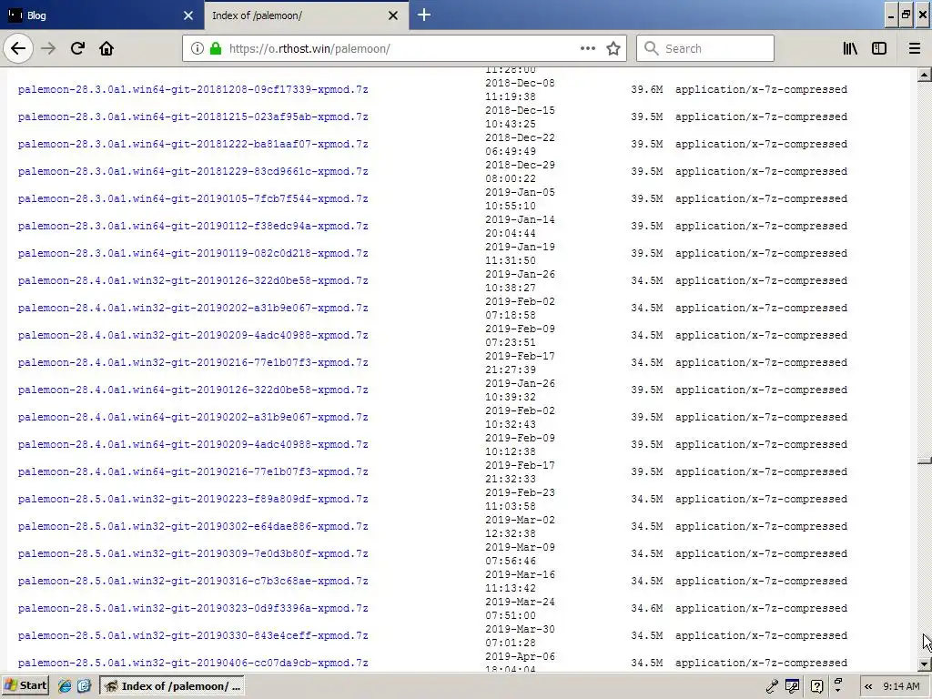This screenshot has width=932, height=699.
Task: Click the 34.6M size value
Action: coord(647,609)
